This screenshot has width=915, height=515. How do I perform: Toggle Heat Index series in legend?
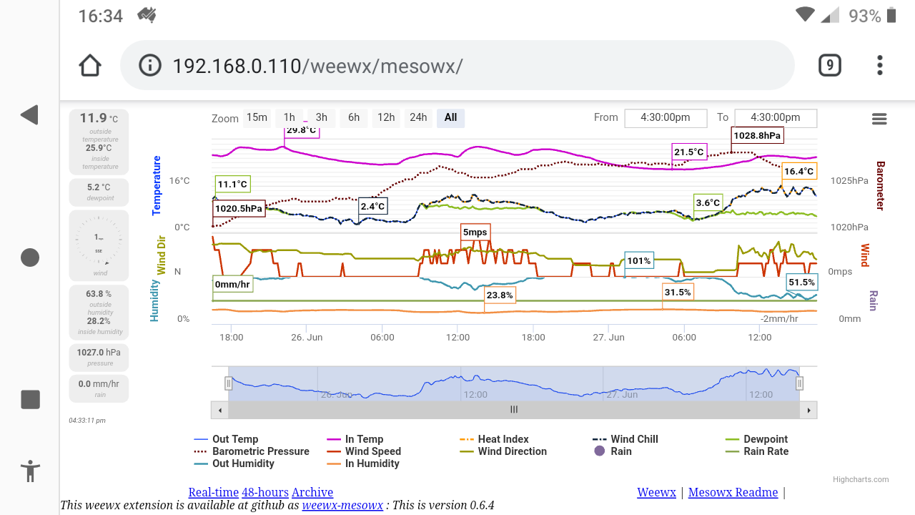[x=494, y=439]
